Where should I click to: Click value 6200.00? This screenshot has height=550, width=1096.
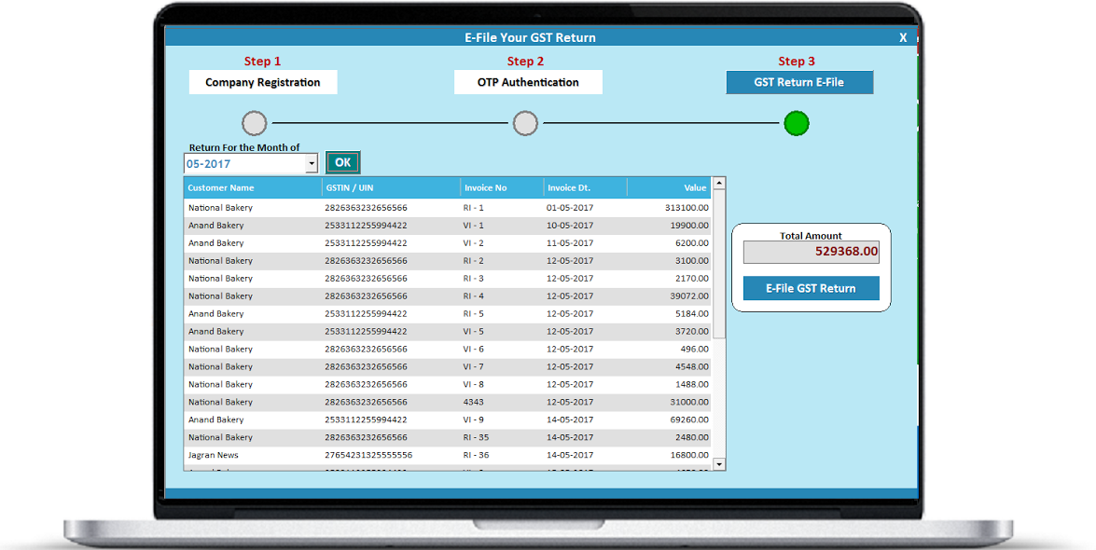(692, 243)
